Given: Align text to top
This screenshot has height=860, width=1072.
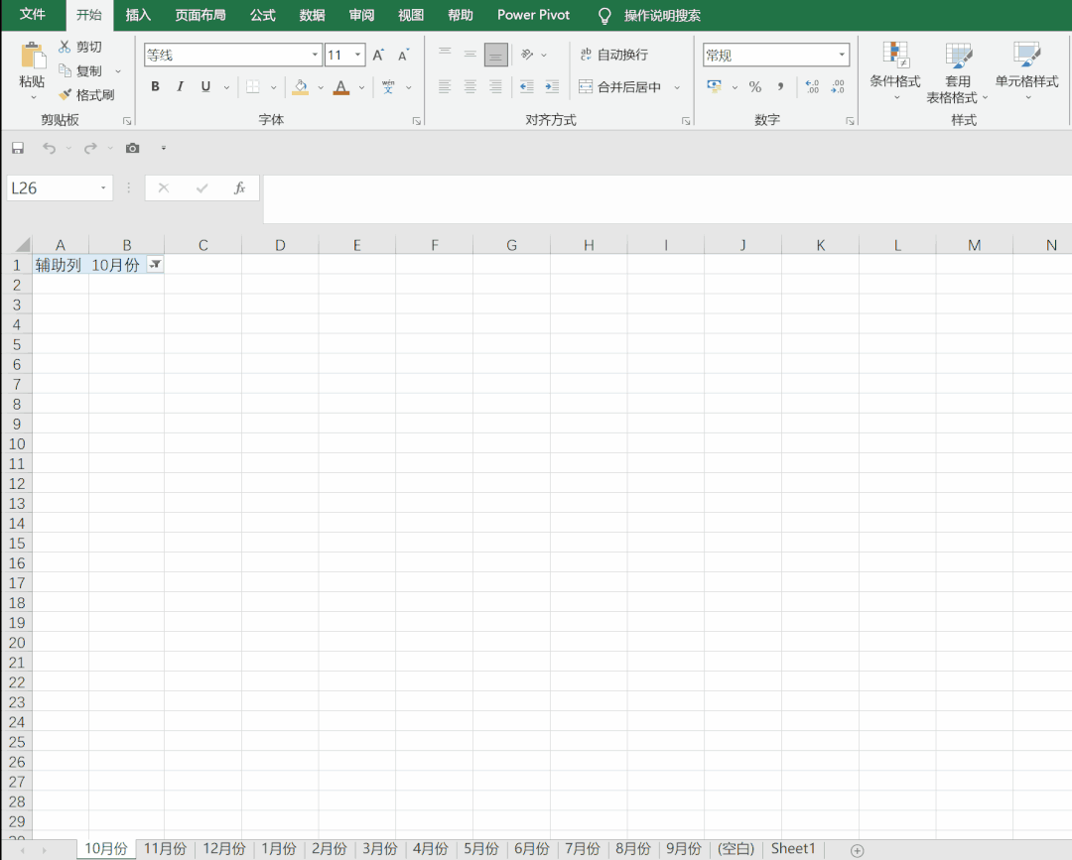Looking at the screenshot, I should (x=445, y=54).
